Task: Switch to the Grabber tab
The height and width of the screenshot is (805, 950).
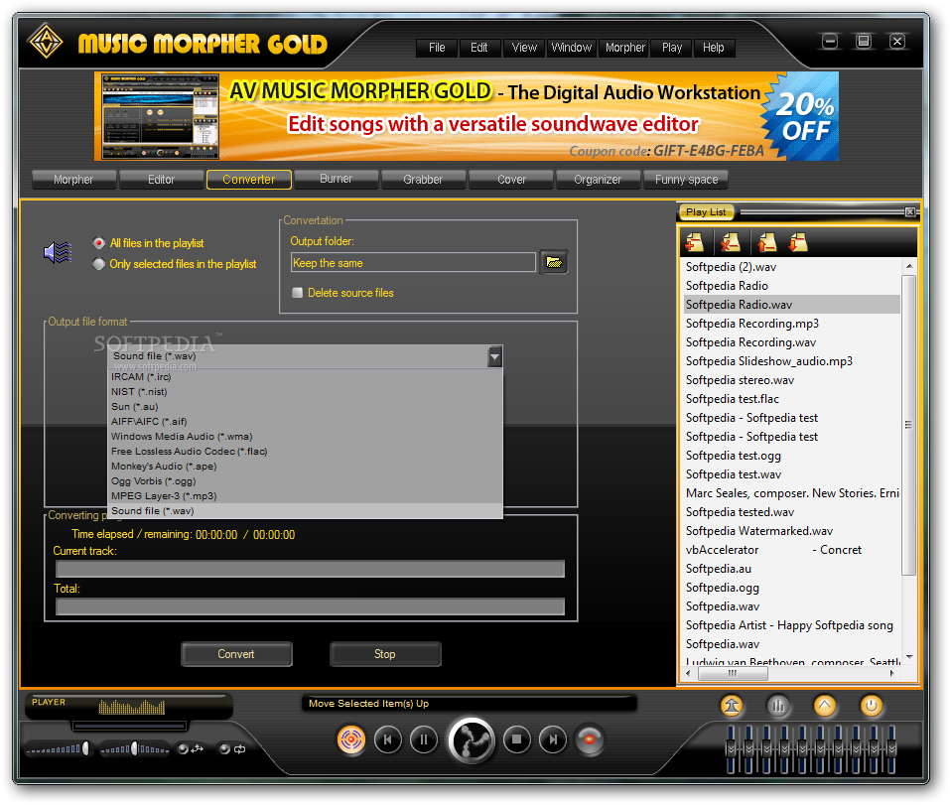Action: (423, 180)
